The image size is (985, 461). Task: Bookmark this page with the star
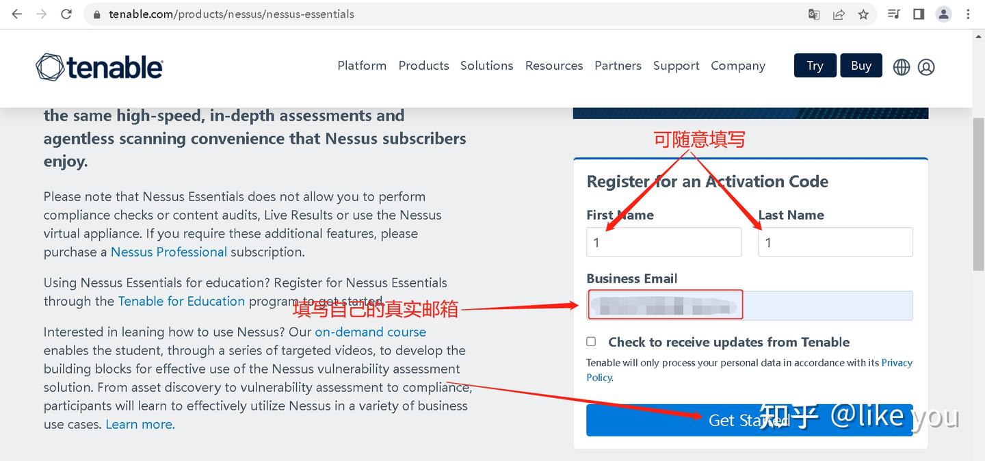(x=863, y=14)
